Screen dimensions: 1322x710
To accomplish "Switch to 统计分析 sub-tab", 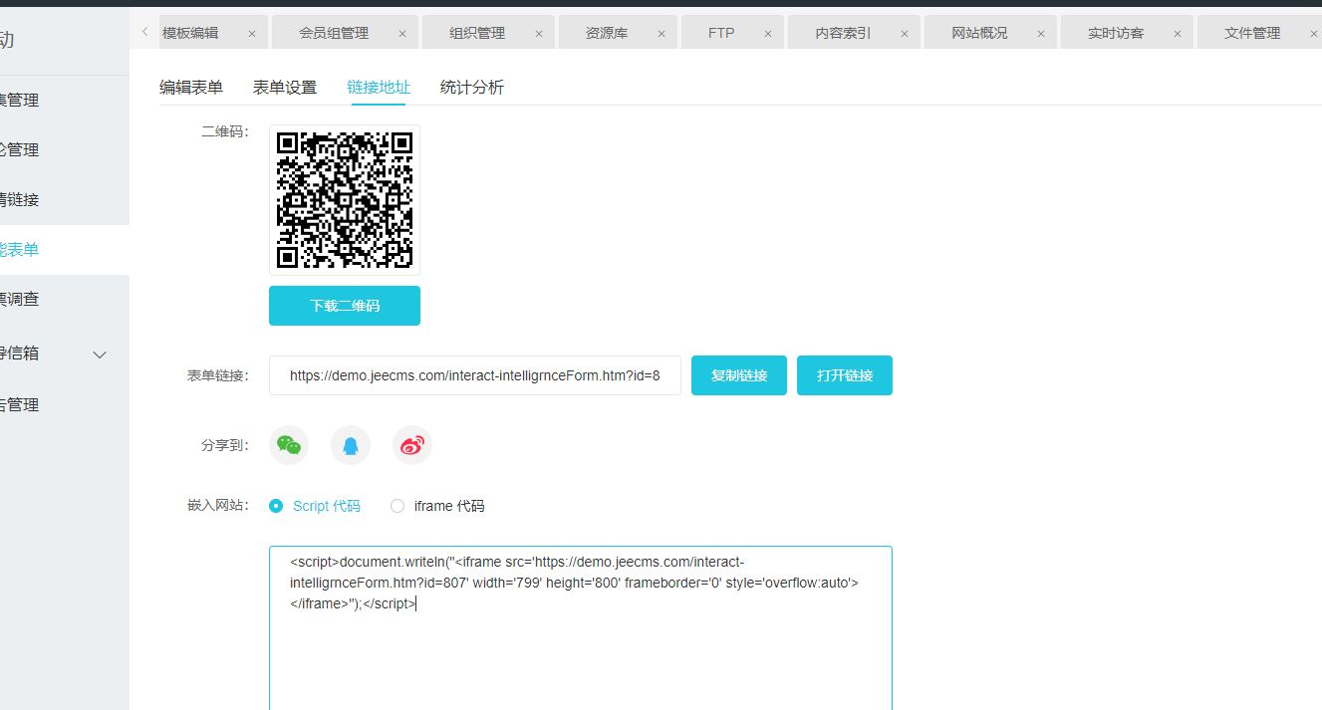I will tap(472, 87).
